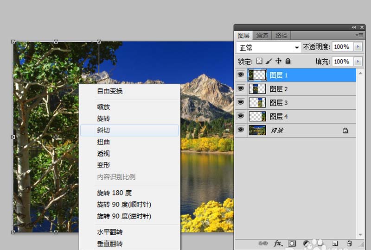This screenshot has width=371, height=250.
Task: Hide the 背景 layer with its eye icon
Action: tap(241, 130)
